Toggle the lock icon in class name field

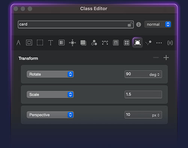pos(130,24)
